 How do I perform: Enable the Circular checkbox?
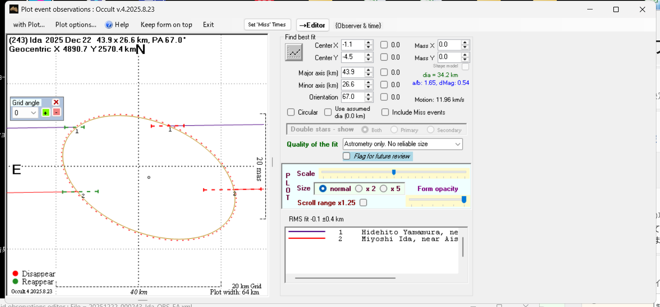[291, 112]
